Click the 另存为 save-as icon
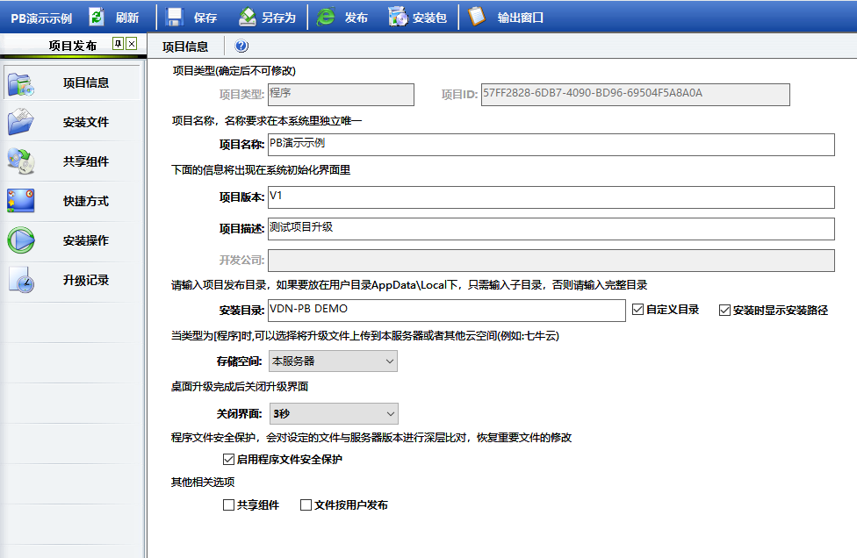The width and height of the screenshot is (857, 558). pyautogui.click(x=248, y=17)
